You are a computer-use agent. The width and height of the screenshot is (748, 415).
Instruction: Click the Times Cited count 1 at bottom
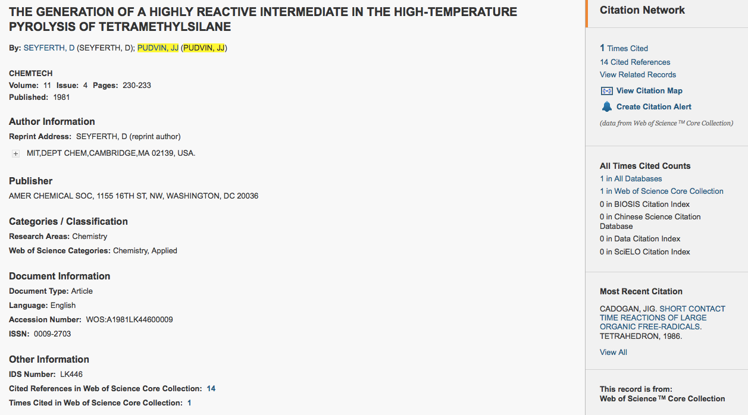point(189,403)
